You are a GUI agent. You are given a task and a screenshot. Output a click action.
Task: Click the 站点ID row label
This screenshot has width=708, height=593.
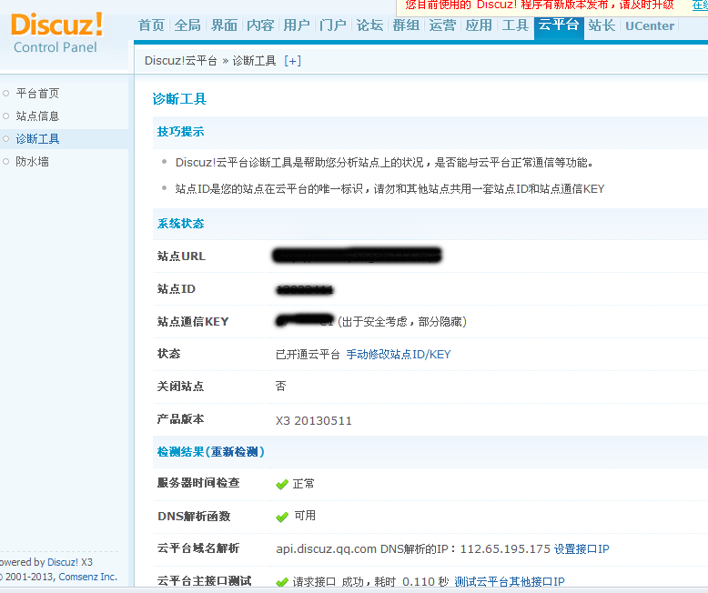(x=177, y=289)
